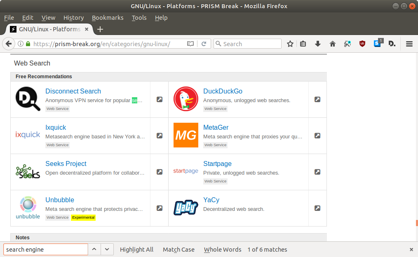Open Startpage external link arrow icon
This screenshot has width=418, height=257.
(x=317, y=172)
